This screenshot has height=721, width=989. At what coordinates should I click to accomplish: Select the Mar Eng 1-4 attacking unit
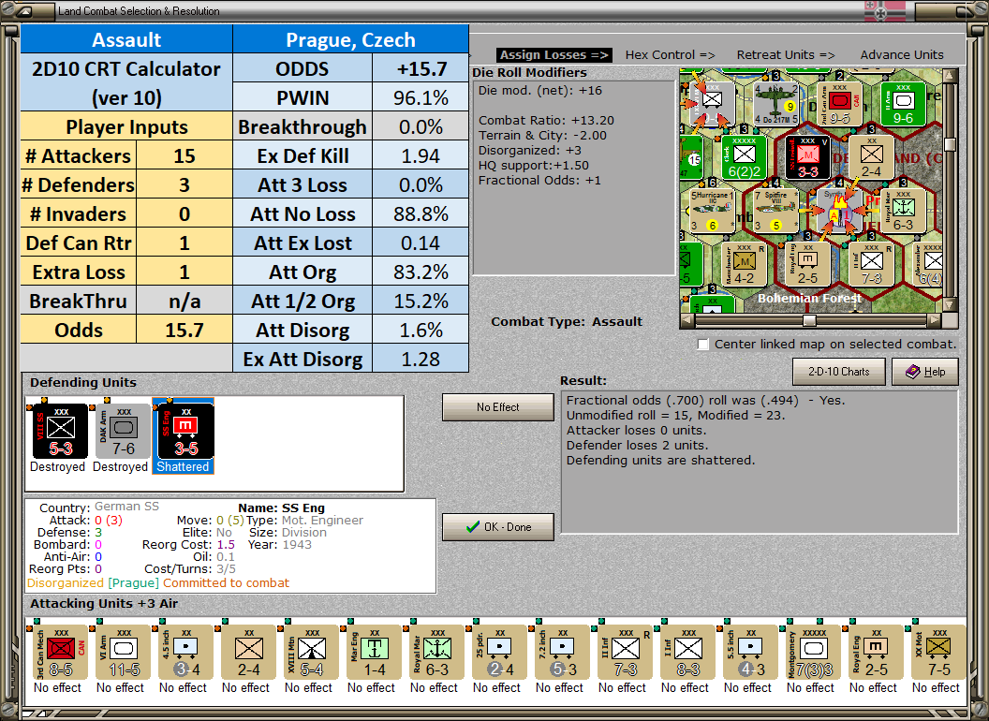click(x=374, y=653)
